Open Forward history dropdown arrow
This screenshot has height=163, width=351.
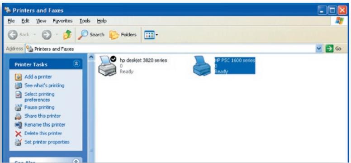coord(57,35)
